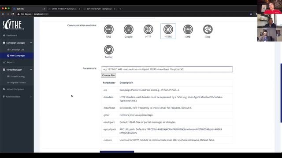Click the --multipart parameter cell
Image resolution: width=282 pixels, height=158 pixels.
109,122
